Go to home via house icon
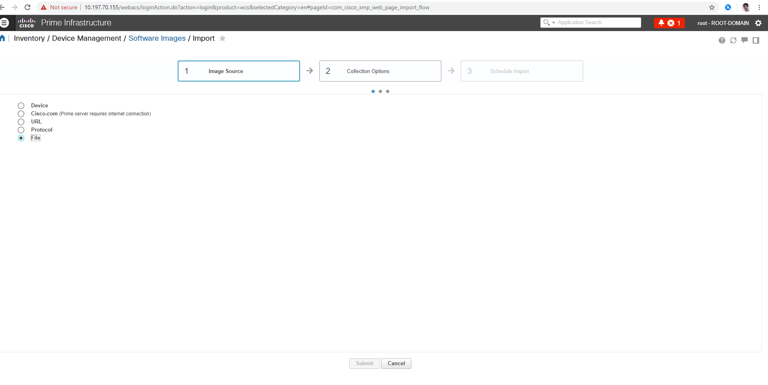This screenshot has height=385, width=768. point(2,38)
